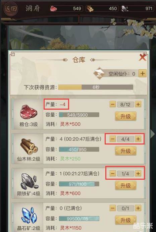Select the 粮仓 meat icon

pyautogui.click(x=29, y=112)
